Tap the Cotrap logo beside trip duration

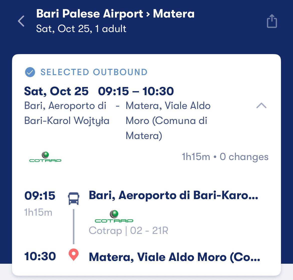click(x=45, y=157)
